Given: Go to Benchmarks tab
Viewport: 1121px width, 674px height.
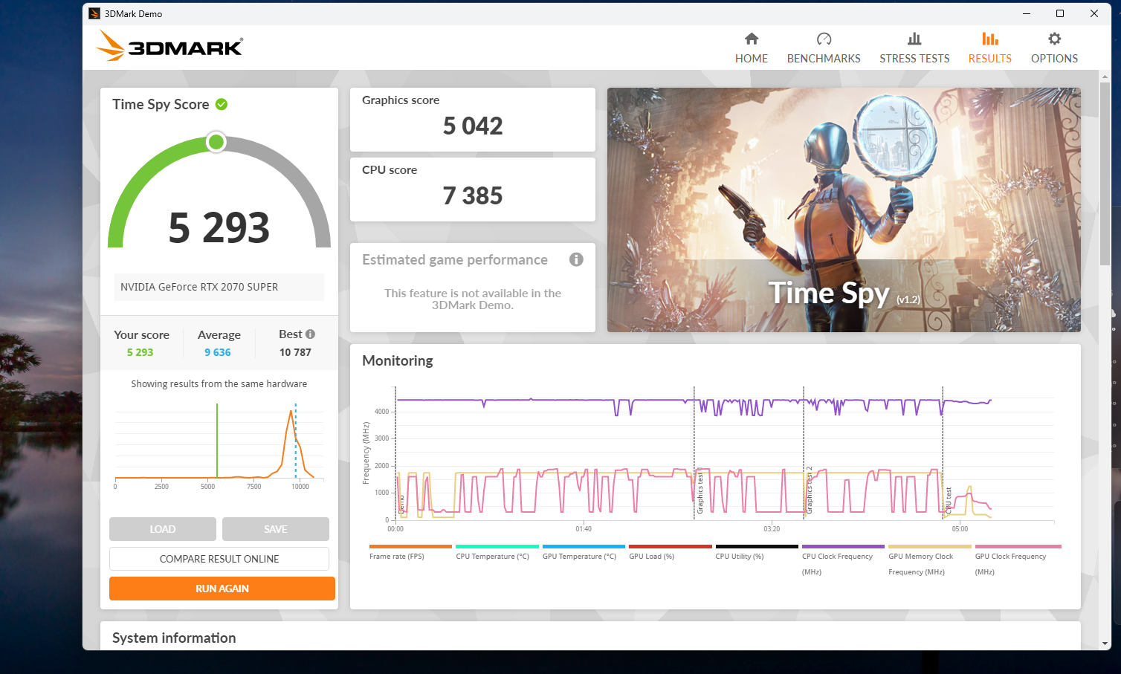Looking at the screenshot, I should point(824,48).
